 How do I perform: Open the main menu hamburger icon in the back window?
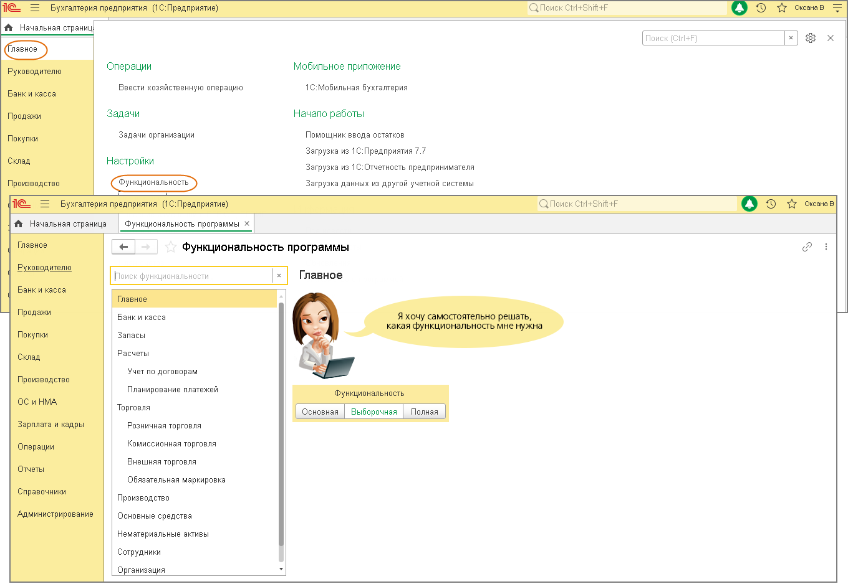coord(35,8)
